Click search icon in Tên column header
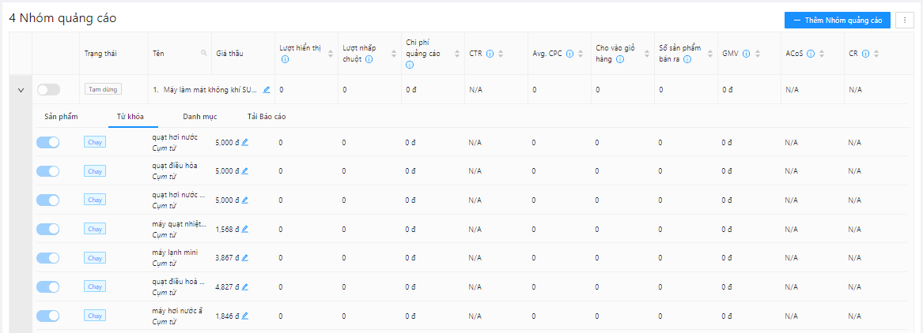The image size is (923, 333). pos(204,54)
